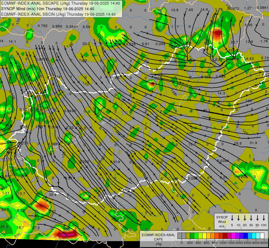This screenshot has height=248, width=269.
Task: Click the map value 10.8
Action: point(175,10)
